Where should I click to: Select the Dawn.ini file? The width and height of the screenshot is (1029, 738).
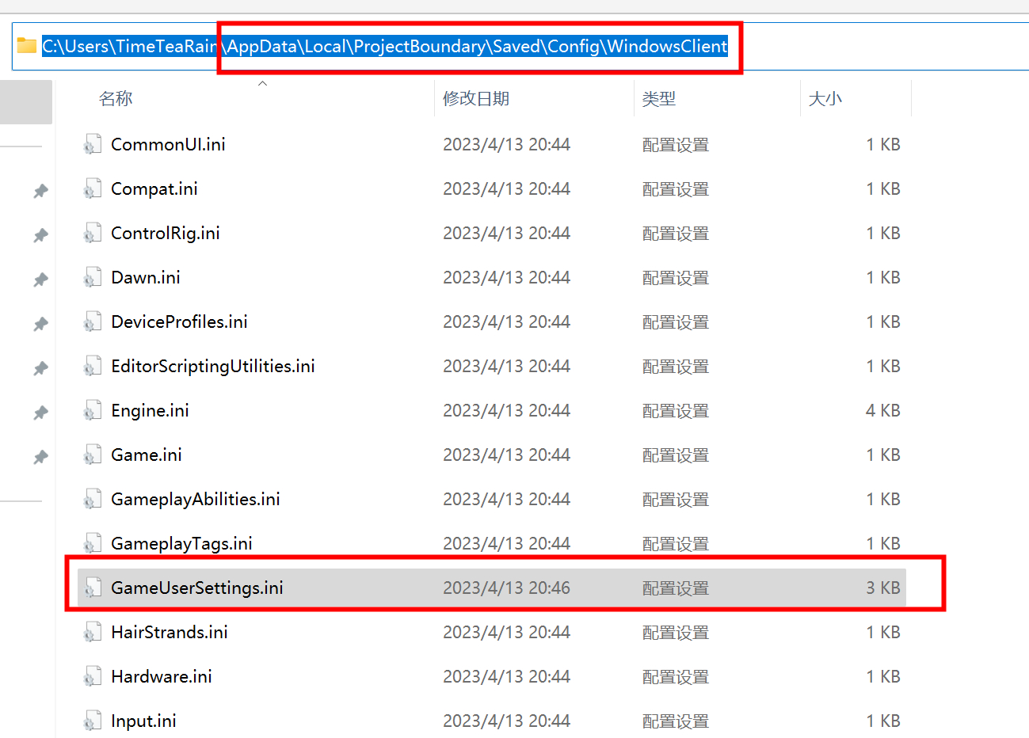[492, 277]
